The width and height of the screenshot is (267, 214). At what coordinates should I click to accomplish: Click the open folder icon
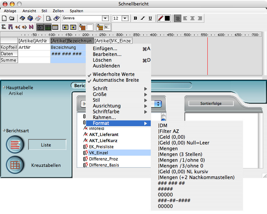[x=11, y=18]
